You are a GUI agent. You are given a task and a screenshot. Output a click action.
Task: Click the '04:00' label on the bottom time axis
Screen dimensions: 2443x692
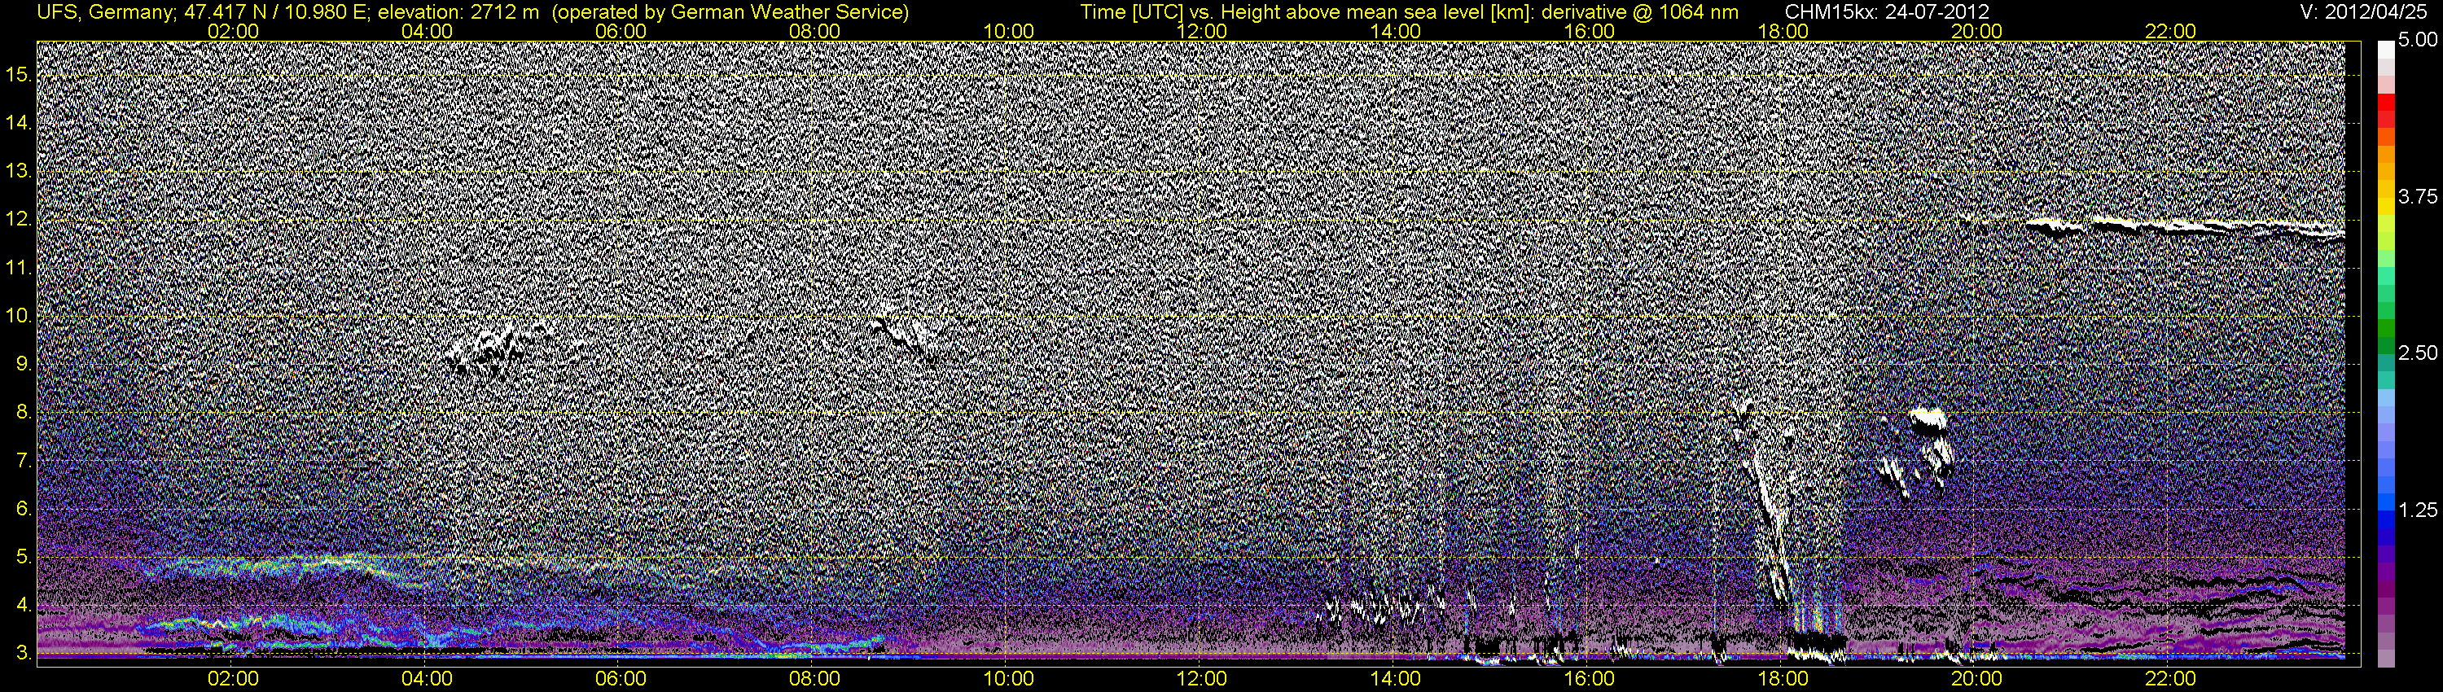click(x=427, y=679)
